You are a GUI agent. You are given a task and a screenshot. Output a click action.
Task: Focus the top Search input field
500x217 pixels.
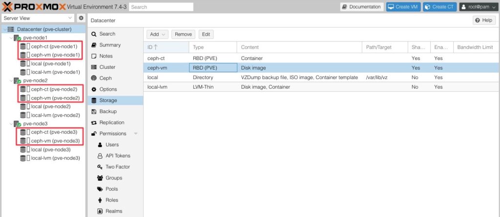pyautogui.click(x=161, y=7)
